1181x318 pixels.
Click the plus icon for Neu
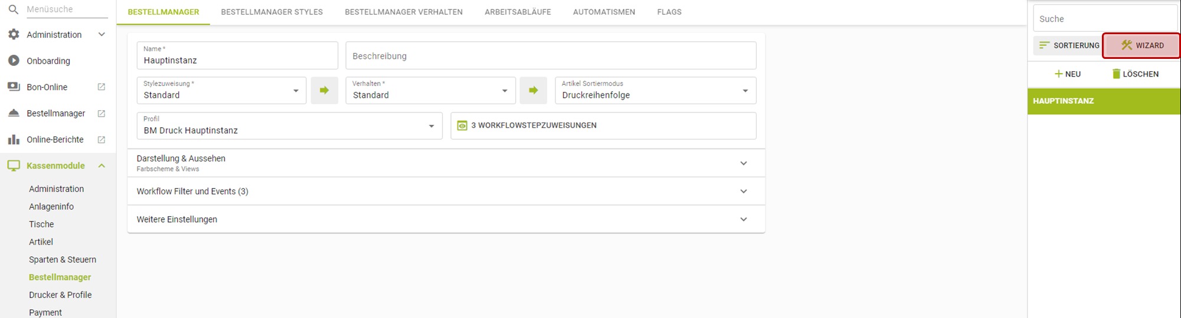1059,74
